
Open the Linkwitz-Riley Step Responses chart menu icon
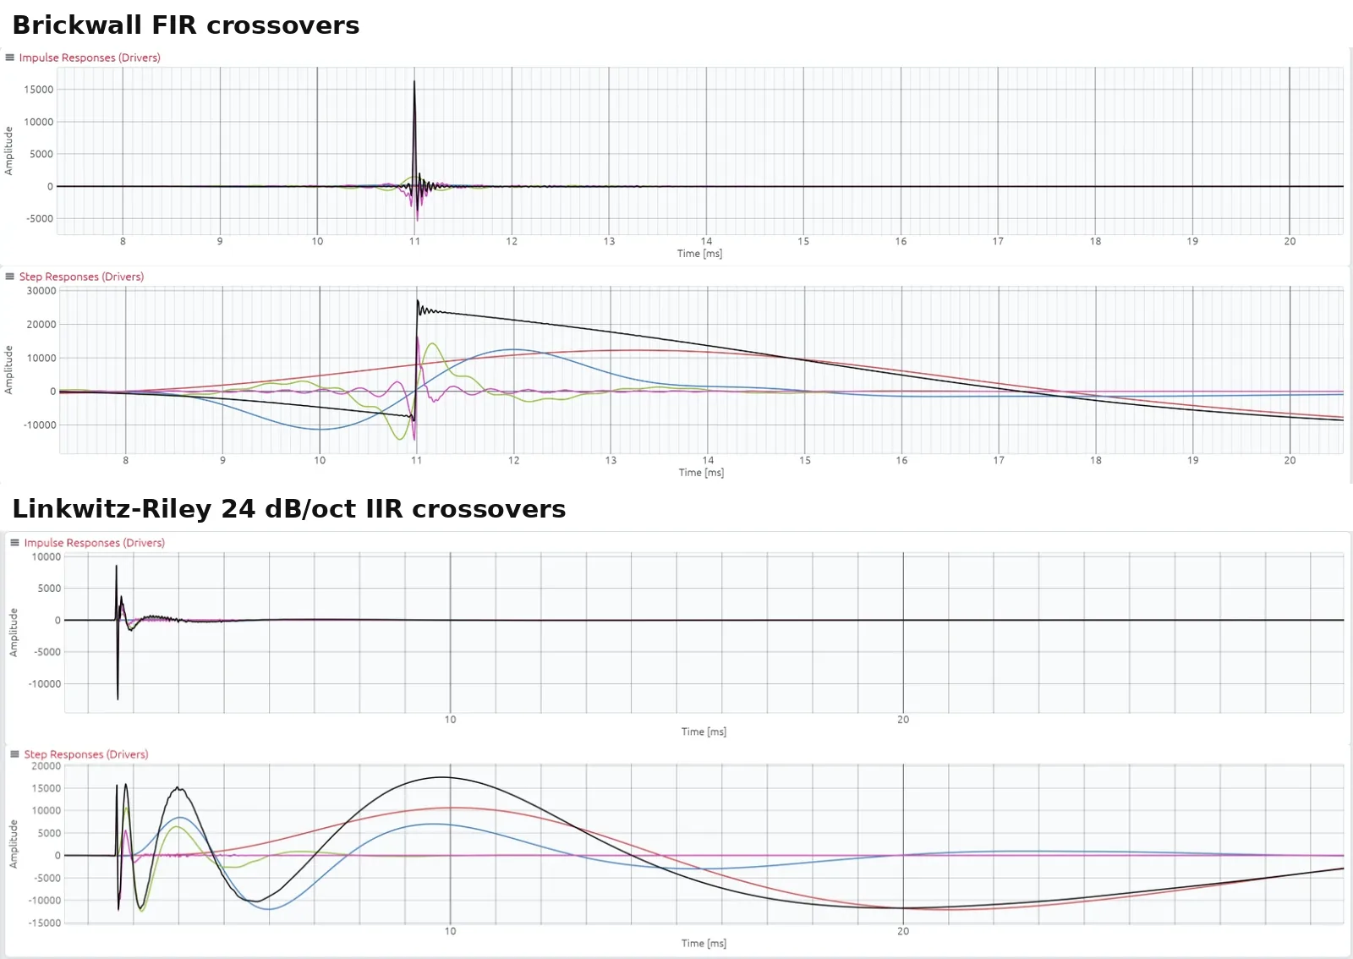(x=14, y=754)
